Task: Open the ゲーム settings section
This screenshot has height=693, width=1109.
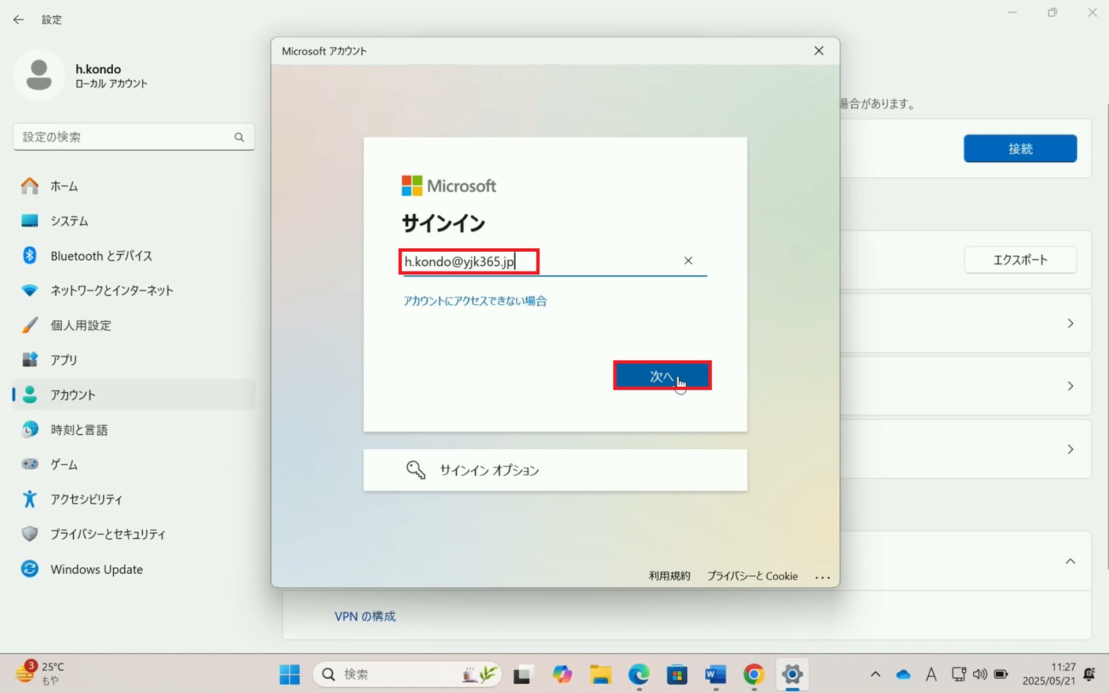Action: pyautogui.click(x=133, y=464)
